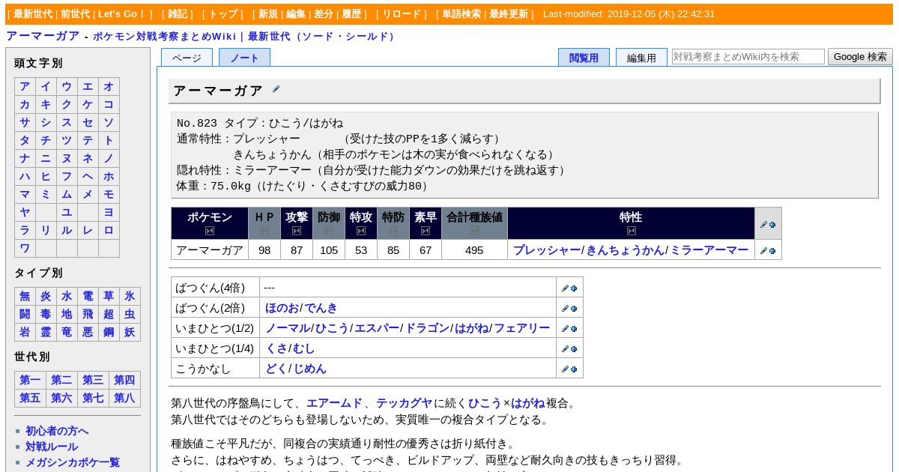Sort stats table by 特性 column icon
This screenshot has height=472, width=899.
pyautogui.click(x=631, y=231)
